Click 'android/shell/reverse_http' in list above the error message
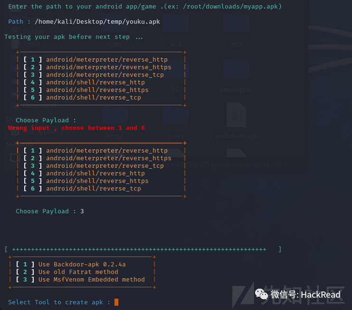 (95, 82)
